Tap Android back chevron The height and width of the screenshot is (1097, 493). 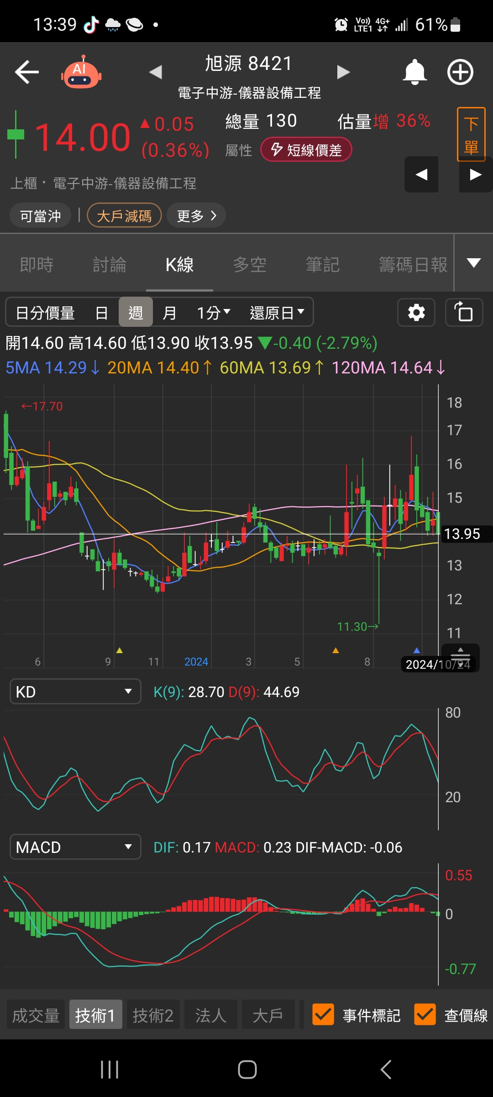click(386, 1070)
